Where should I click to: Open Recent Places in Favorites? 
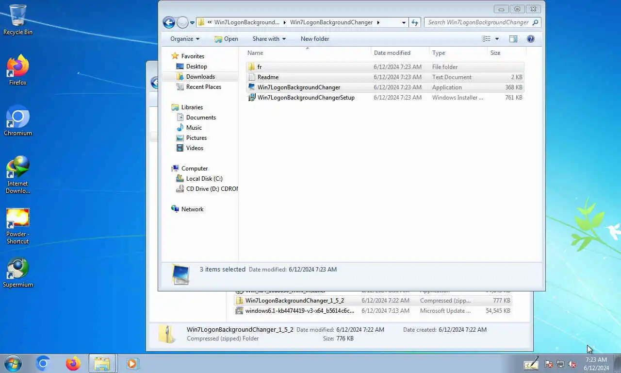coord(204,87)
